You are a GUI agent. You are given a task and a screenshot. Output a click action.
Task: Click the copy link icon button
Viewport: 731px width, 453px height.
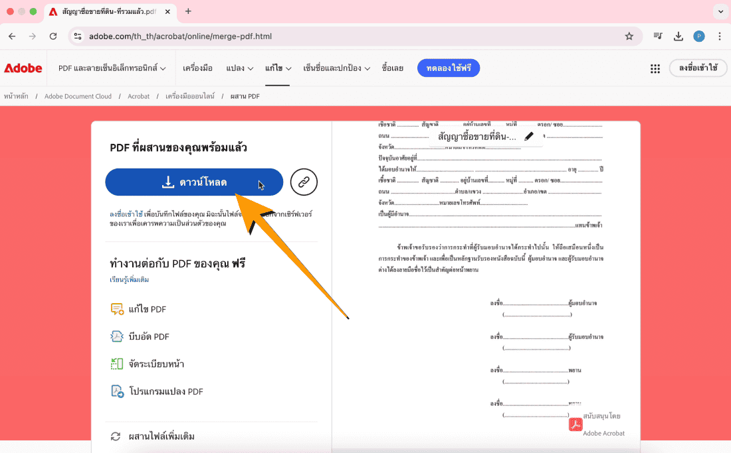point(304,182)
